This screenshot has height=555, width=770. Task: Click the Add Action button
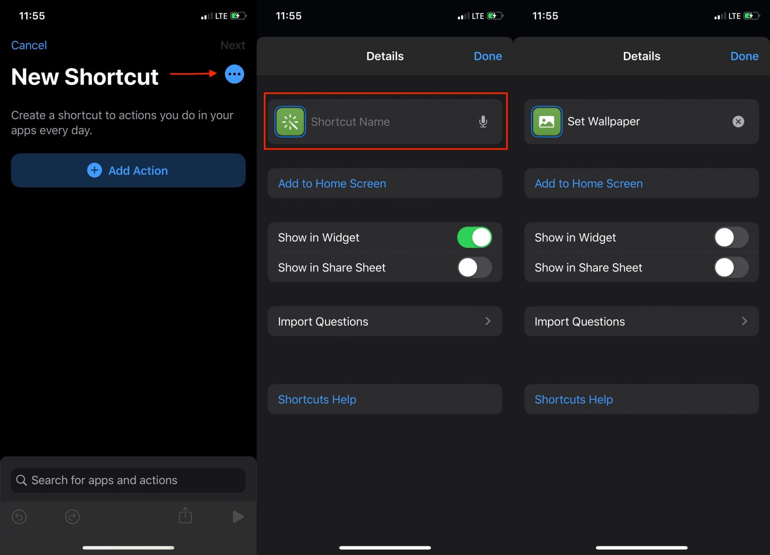(128, 171)
